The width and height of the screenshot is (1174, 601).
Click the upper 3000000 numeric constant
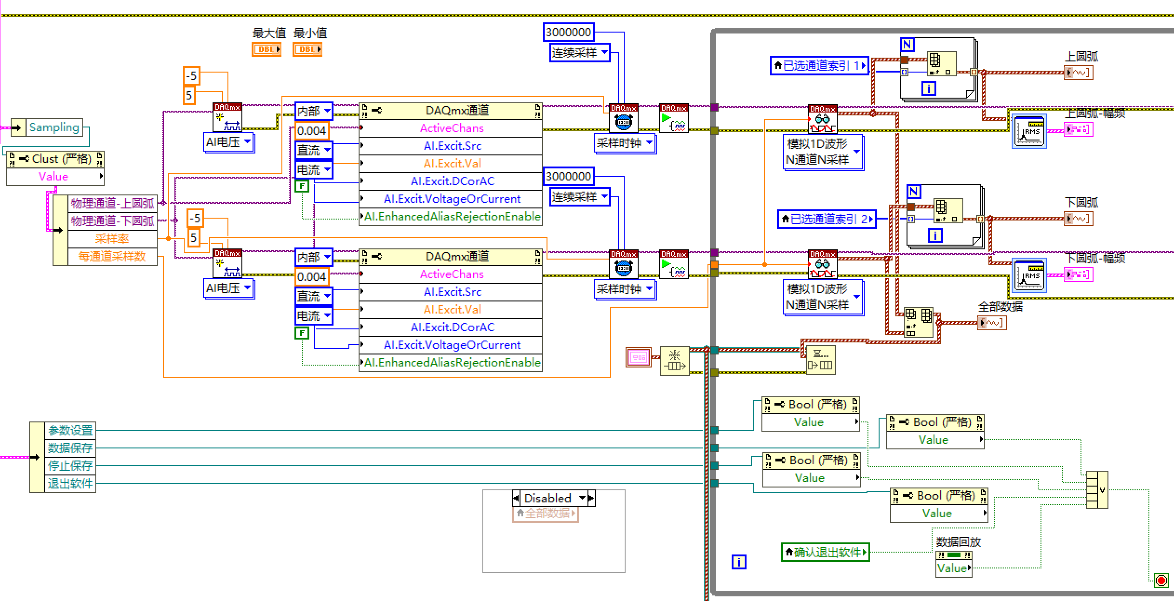tap(568, 32)
